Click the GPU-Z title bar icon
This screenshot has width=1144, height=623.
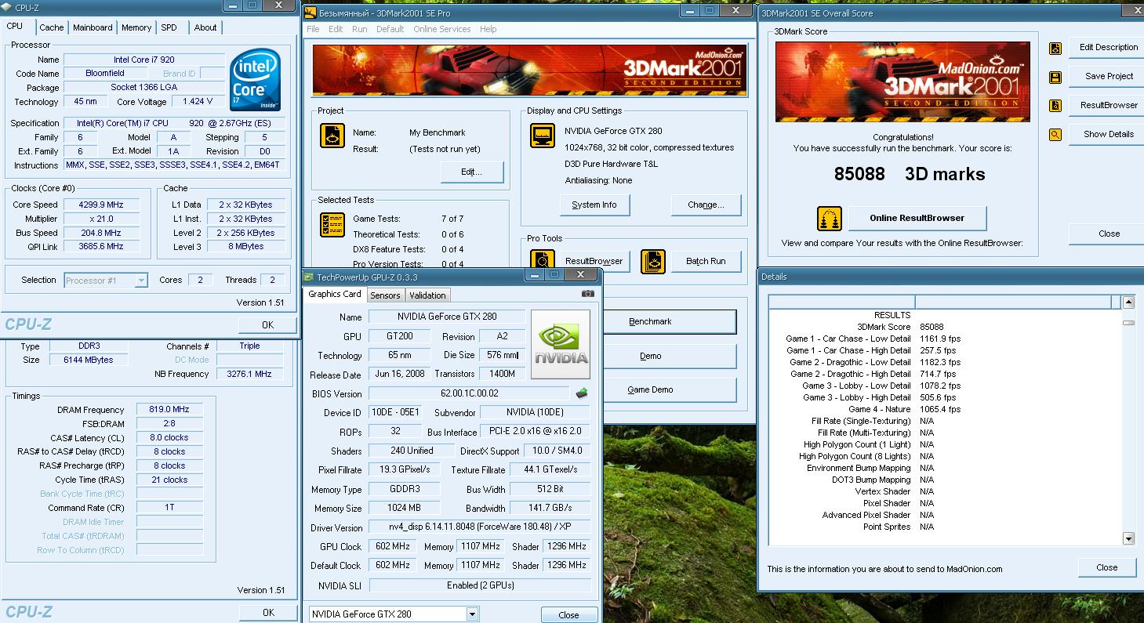point(309,277)
